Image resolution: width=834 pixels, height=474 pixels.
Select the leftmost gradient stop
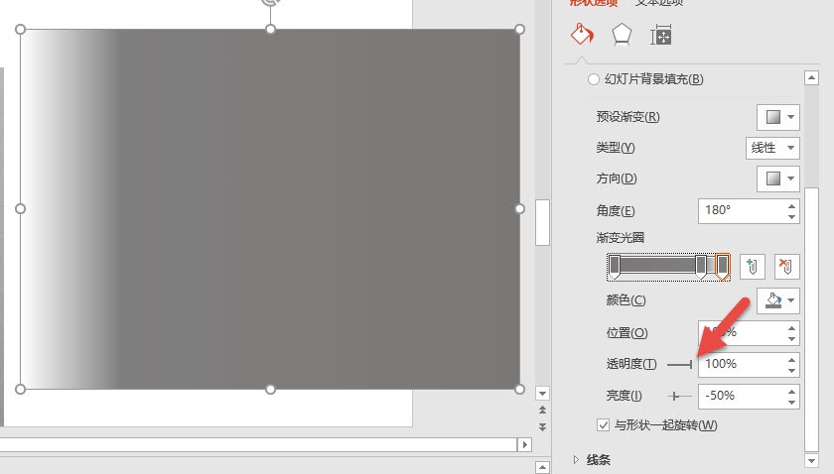point(615,266)
